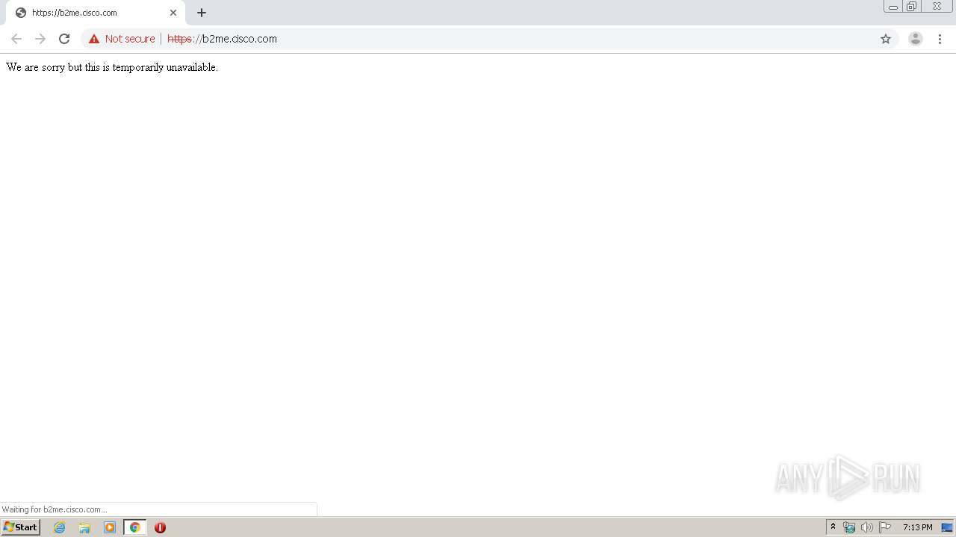
Task: Show hidden system tray icons
Action: 834,527
